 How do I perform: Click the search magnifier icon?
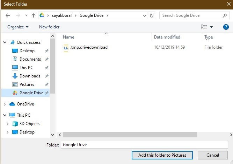point(225,15)
